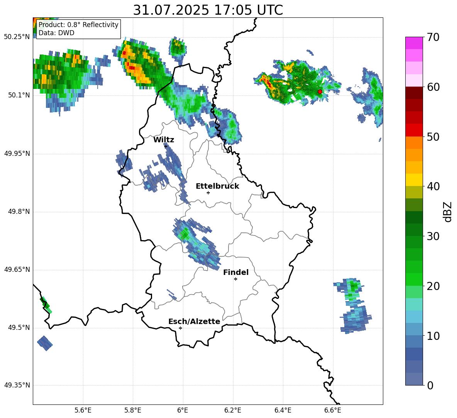Click the dBZ colorbar label
The image size is (457, 418).
pyautogui.click(x=447, y=212)
